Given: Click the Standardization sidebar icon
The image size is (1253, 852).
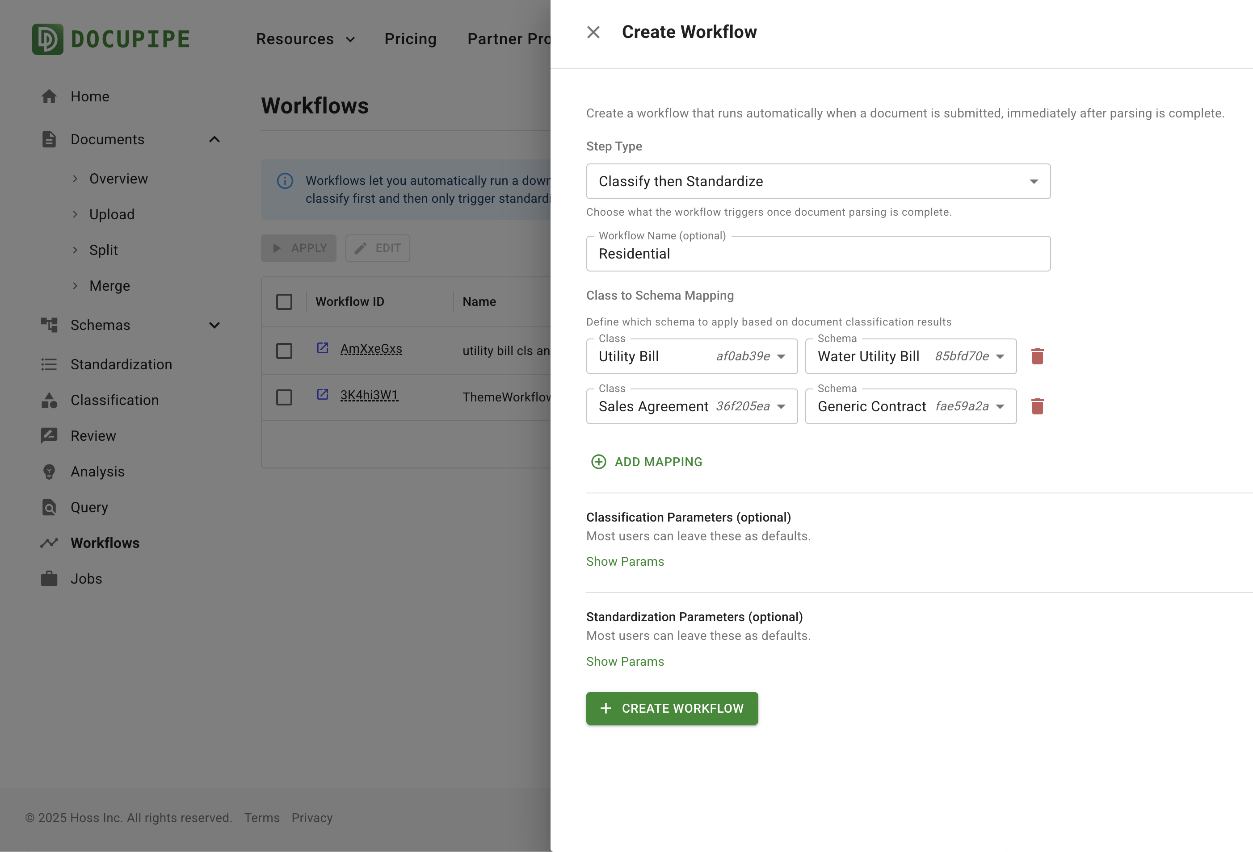Looking at the screenshot, I should pos(50,364).
